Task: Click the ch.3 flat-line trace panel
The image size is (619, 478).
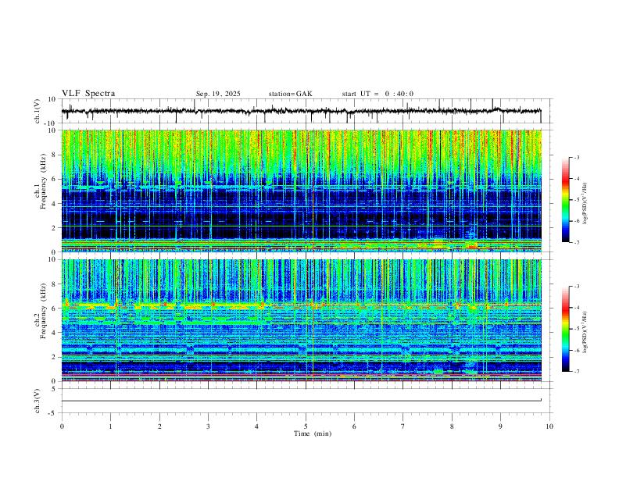Action: point(306,401)
